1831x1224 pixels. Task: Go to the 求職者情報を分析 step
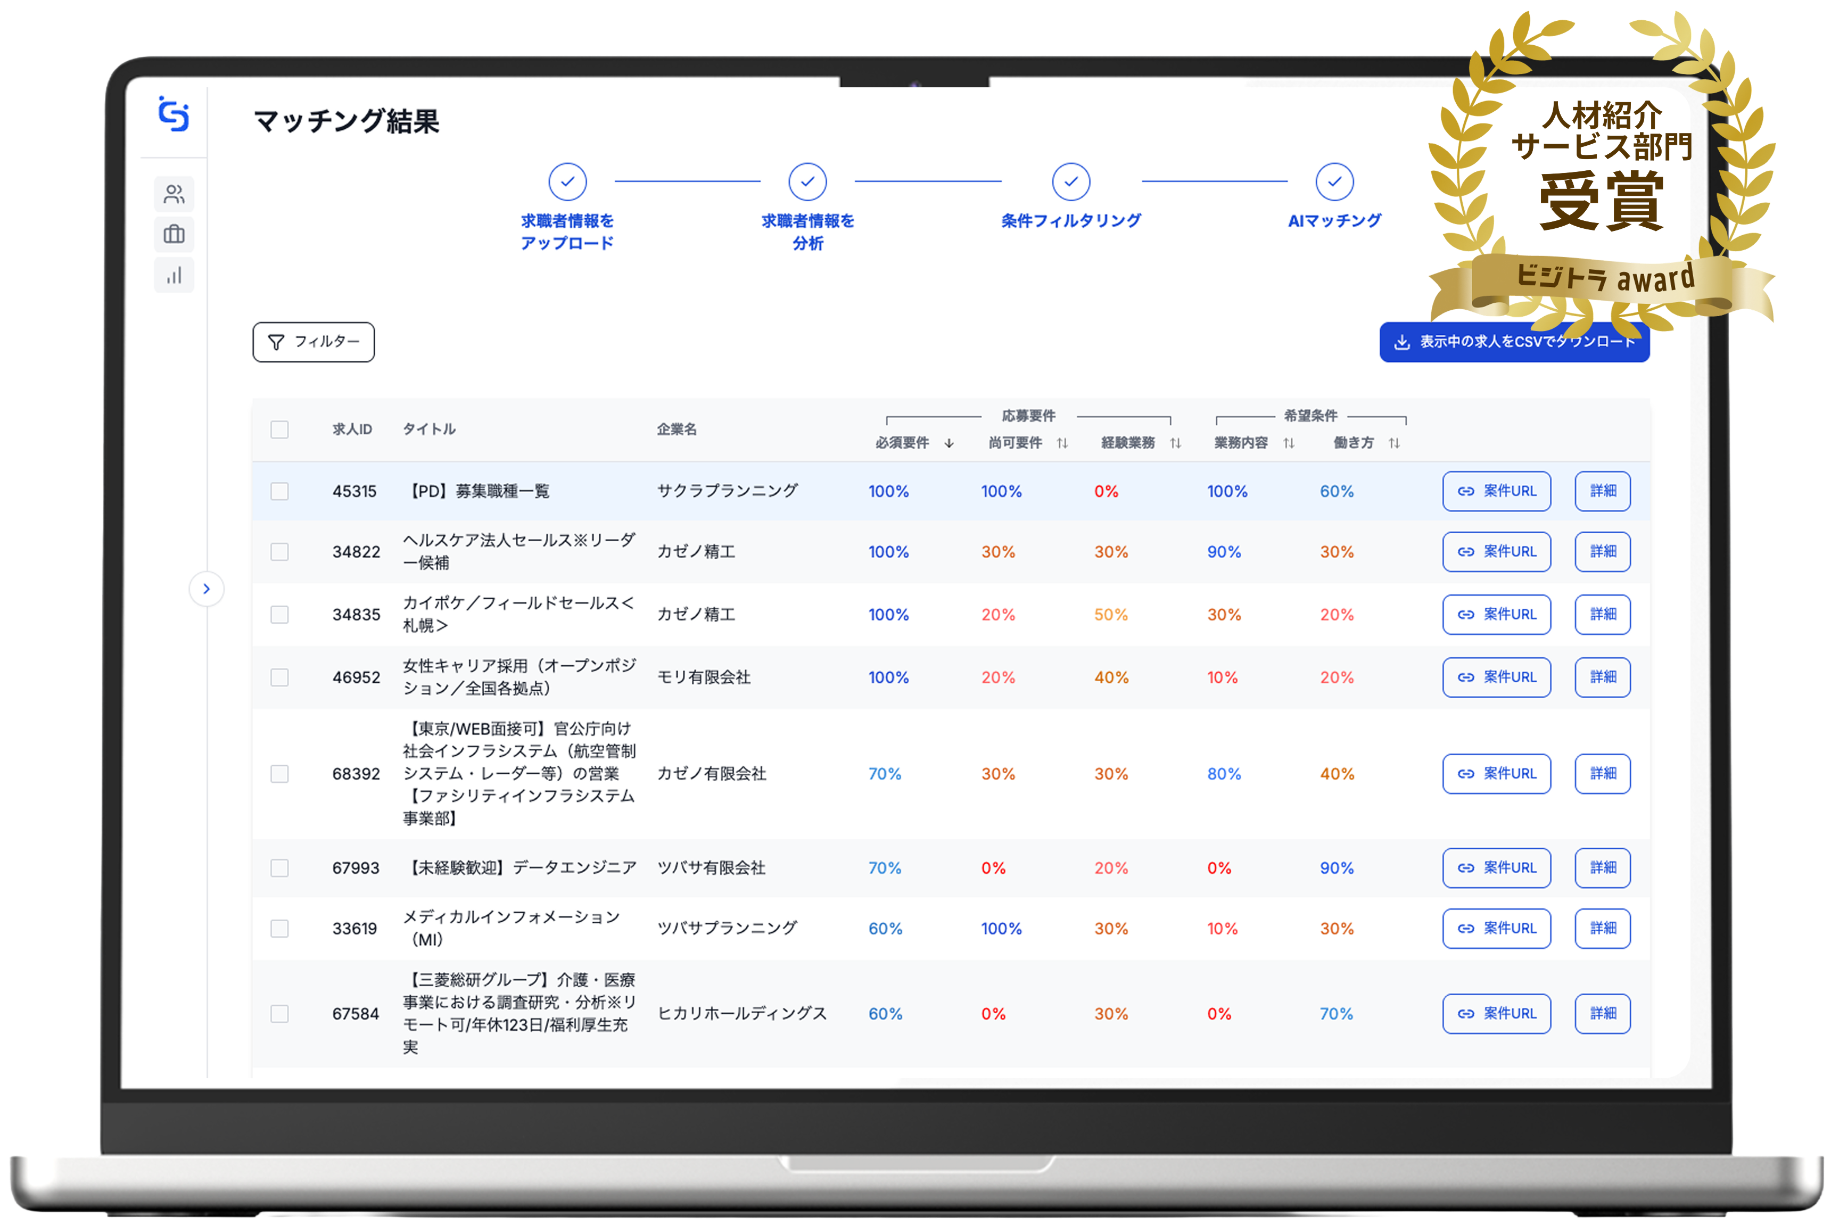(x=807, y=208)
